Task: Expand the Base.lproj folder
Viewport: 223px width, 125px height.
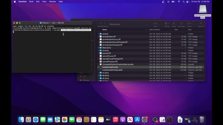Action: pyautogui.click(x=98, y=48)
